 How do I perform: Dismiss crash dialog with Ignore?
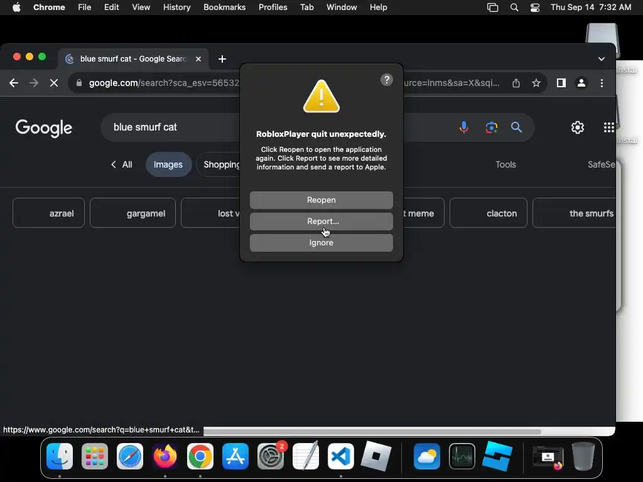(321, 243)
